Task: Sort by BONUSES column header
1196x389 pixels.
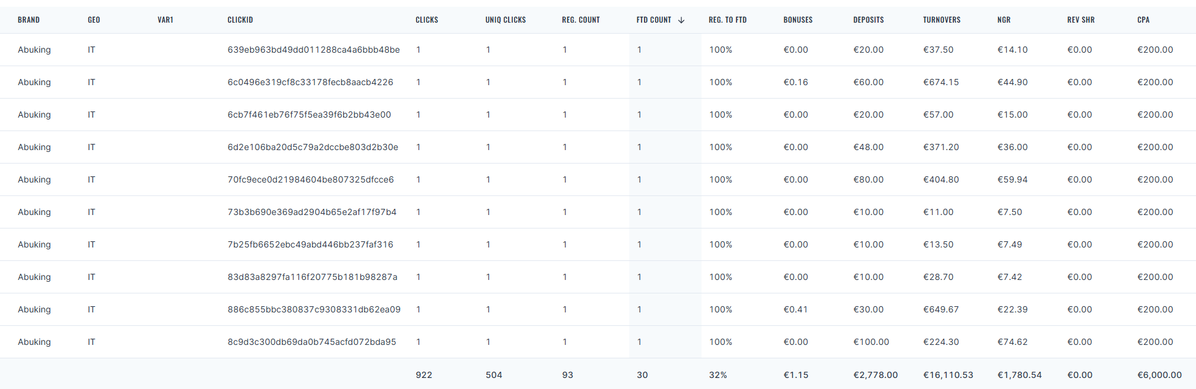Action: [x=798, y=20]
